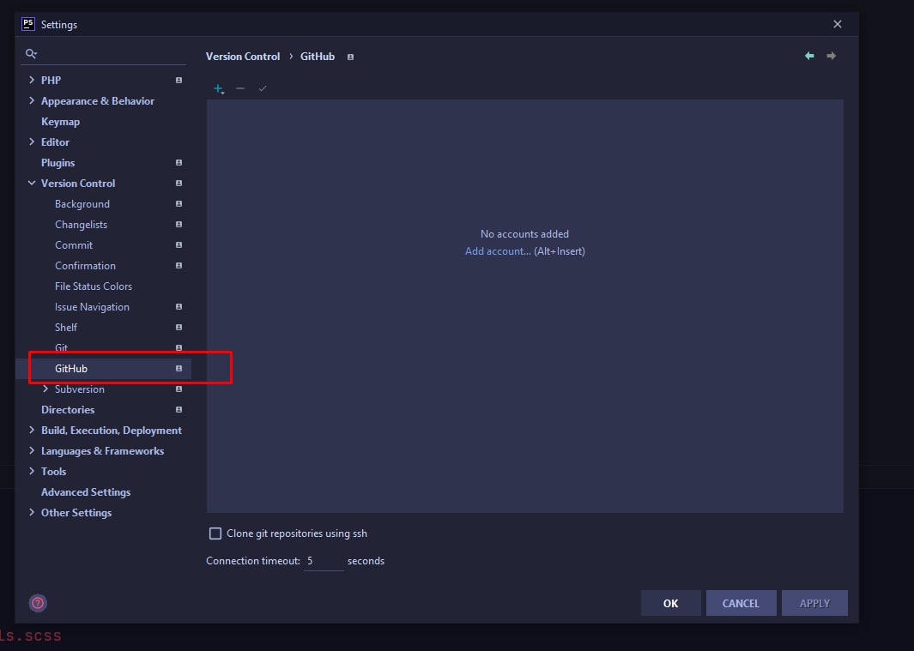Click project-level icon beside Version Control row
Screen dimensions: 914x651
click(x=179, y=183)
